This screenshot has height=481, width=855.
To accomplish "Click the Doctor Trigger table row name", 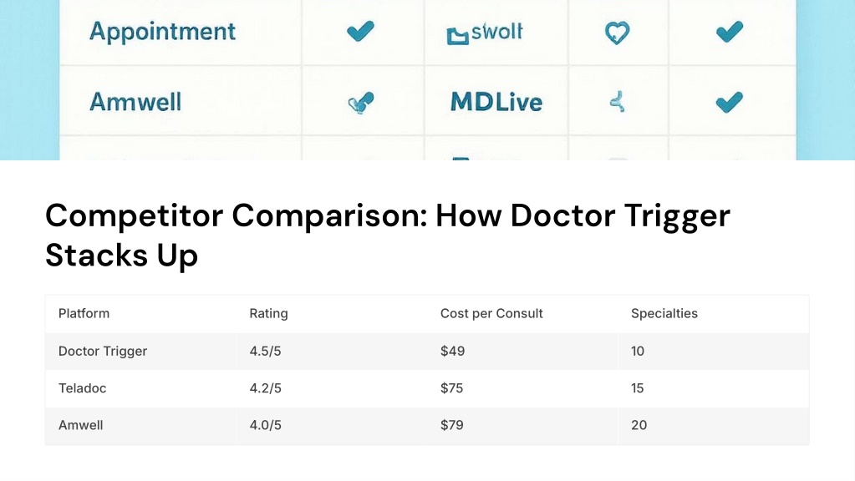I will 103,352.
